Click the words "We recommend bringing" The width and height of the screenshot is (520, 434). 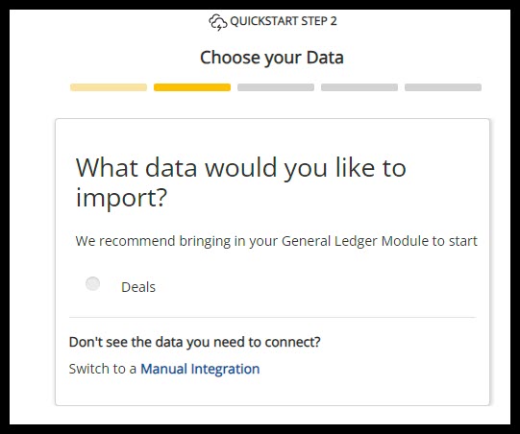(153, 241)
